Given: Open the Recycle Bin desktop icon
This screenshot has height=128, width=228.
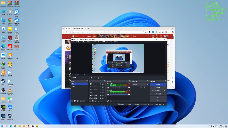Looking at the screenshot, I should click(3, 30).
